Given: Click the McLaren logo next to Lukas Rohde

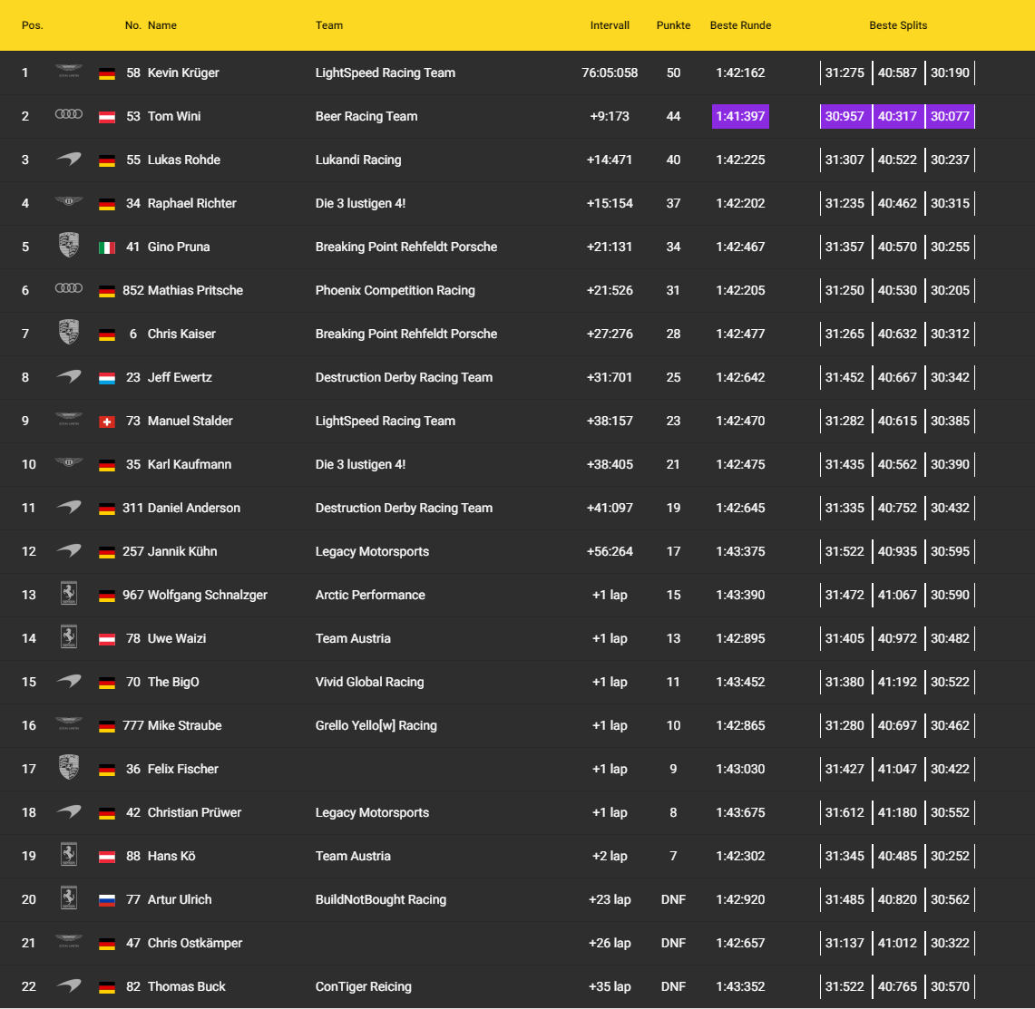Looking at the screenshot, I should [x=68, y=160].
